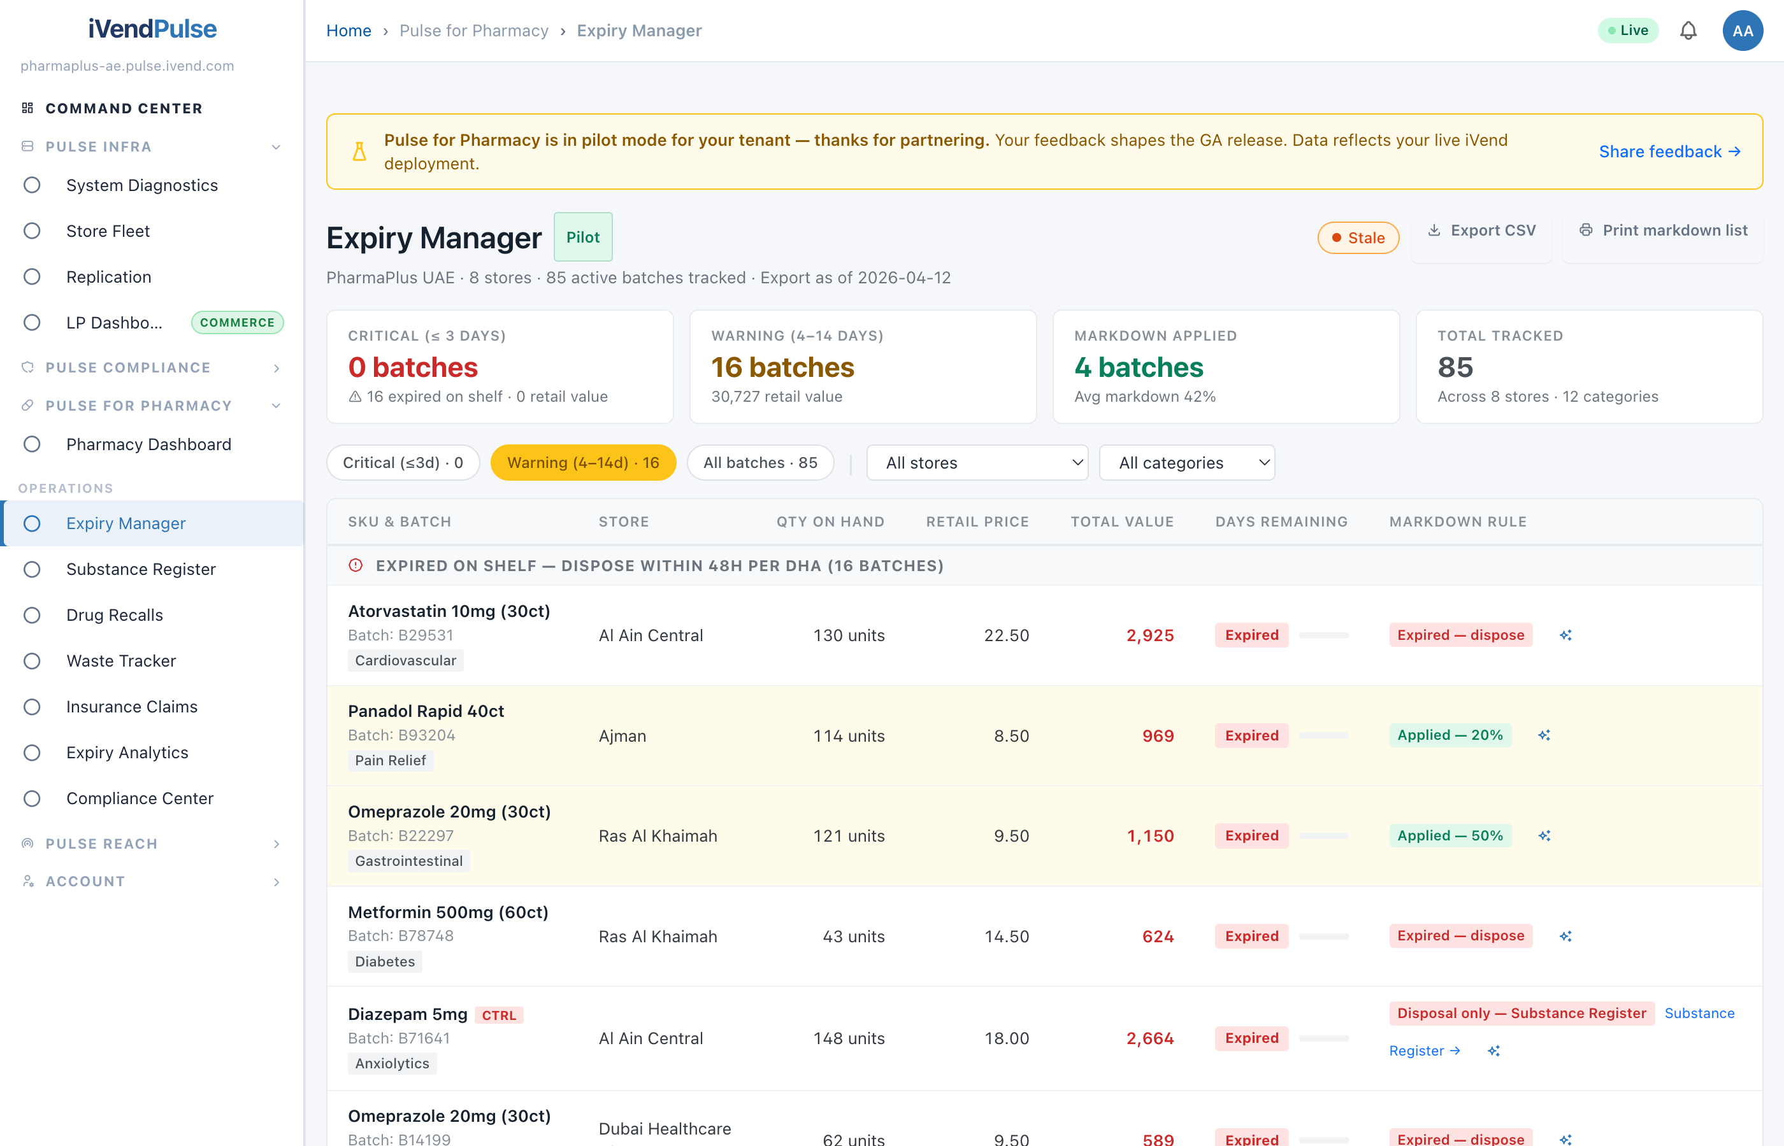Open the All stores dropdown
The height and width of the screenshot is (1146, 1784).
(977, 463)
